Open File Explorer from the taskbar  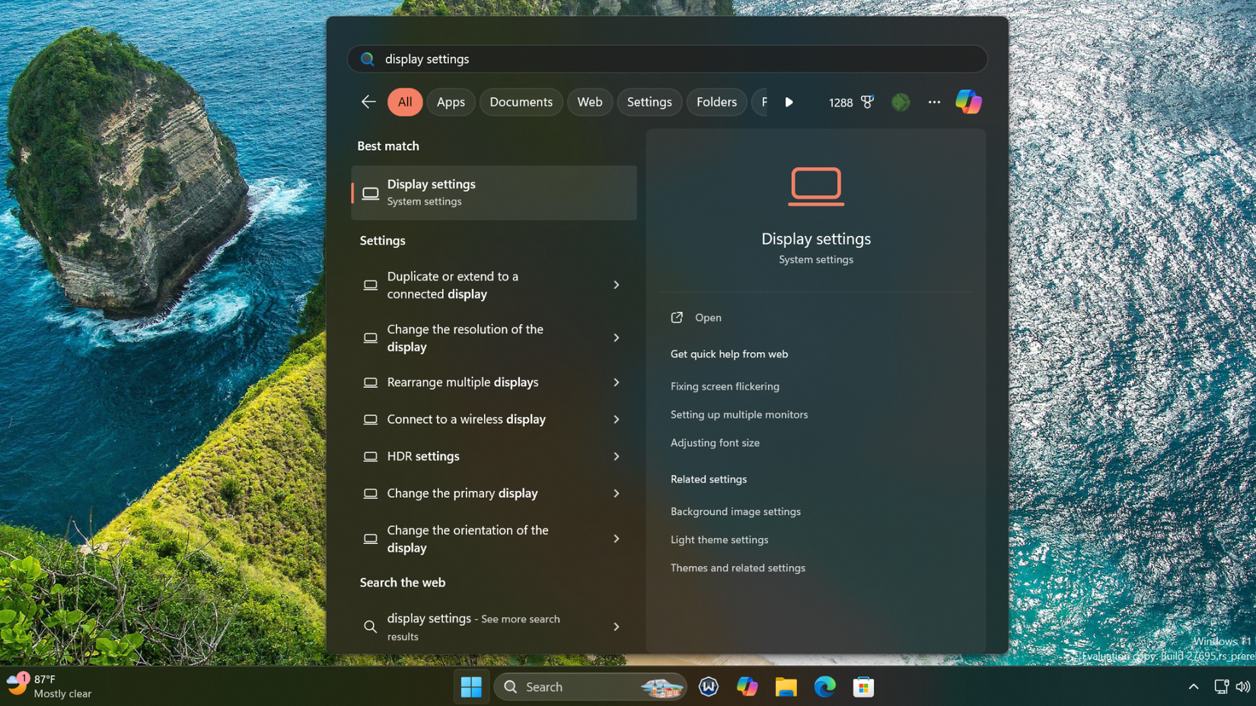pos(786,686)
